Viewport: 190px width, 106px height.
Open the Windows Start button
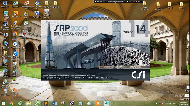tap(3, 103)
